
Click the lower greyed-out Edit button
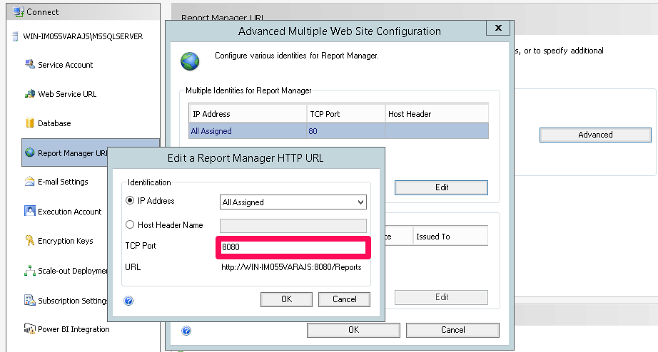442,297
